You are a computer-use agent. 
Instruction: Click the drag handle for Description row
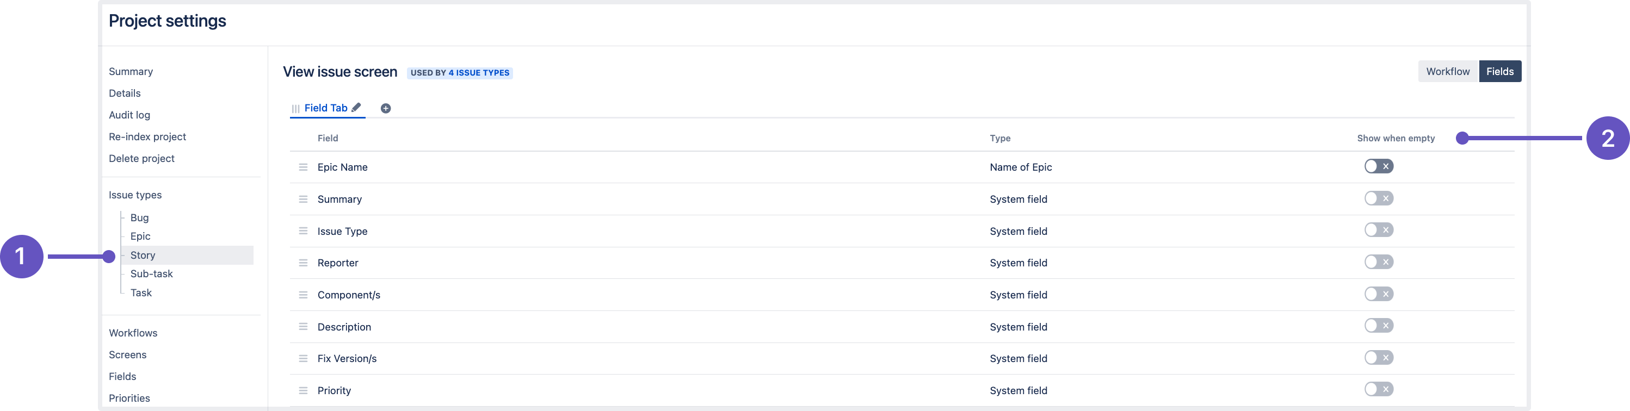303,327
